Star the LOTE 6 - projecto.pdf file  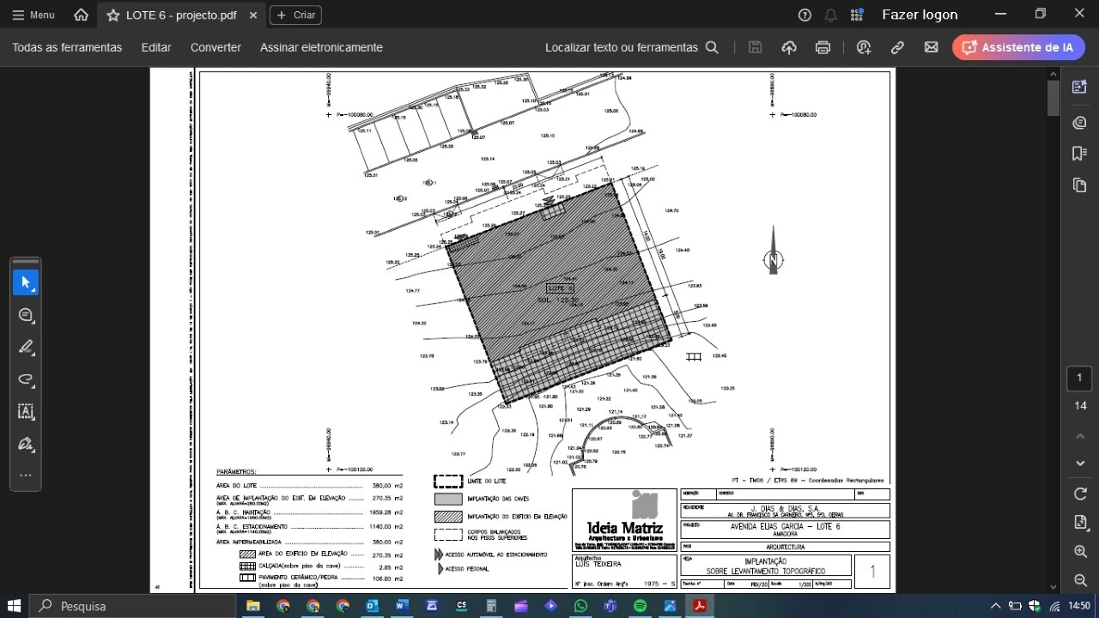(112, 15)
